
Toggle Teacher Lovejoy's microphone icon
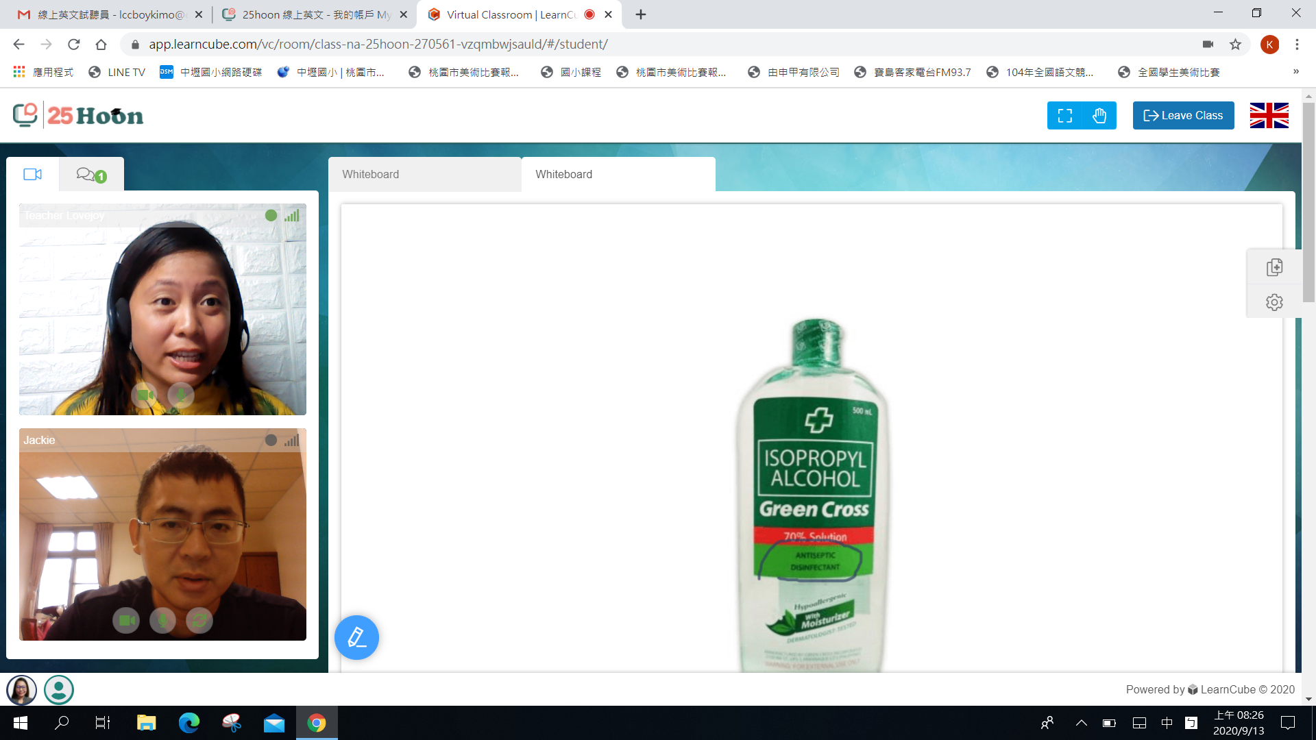[x=181, y=395]
